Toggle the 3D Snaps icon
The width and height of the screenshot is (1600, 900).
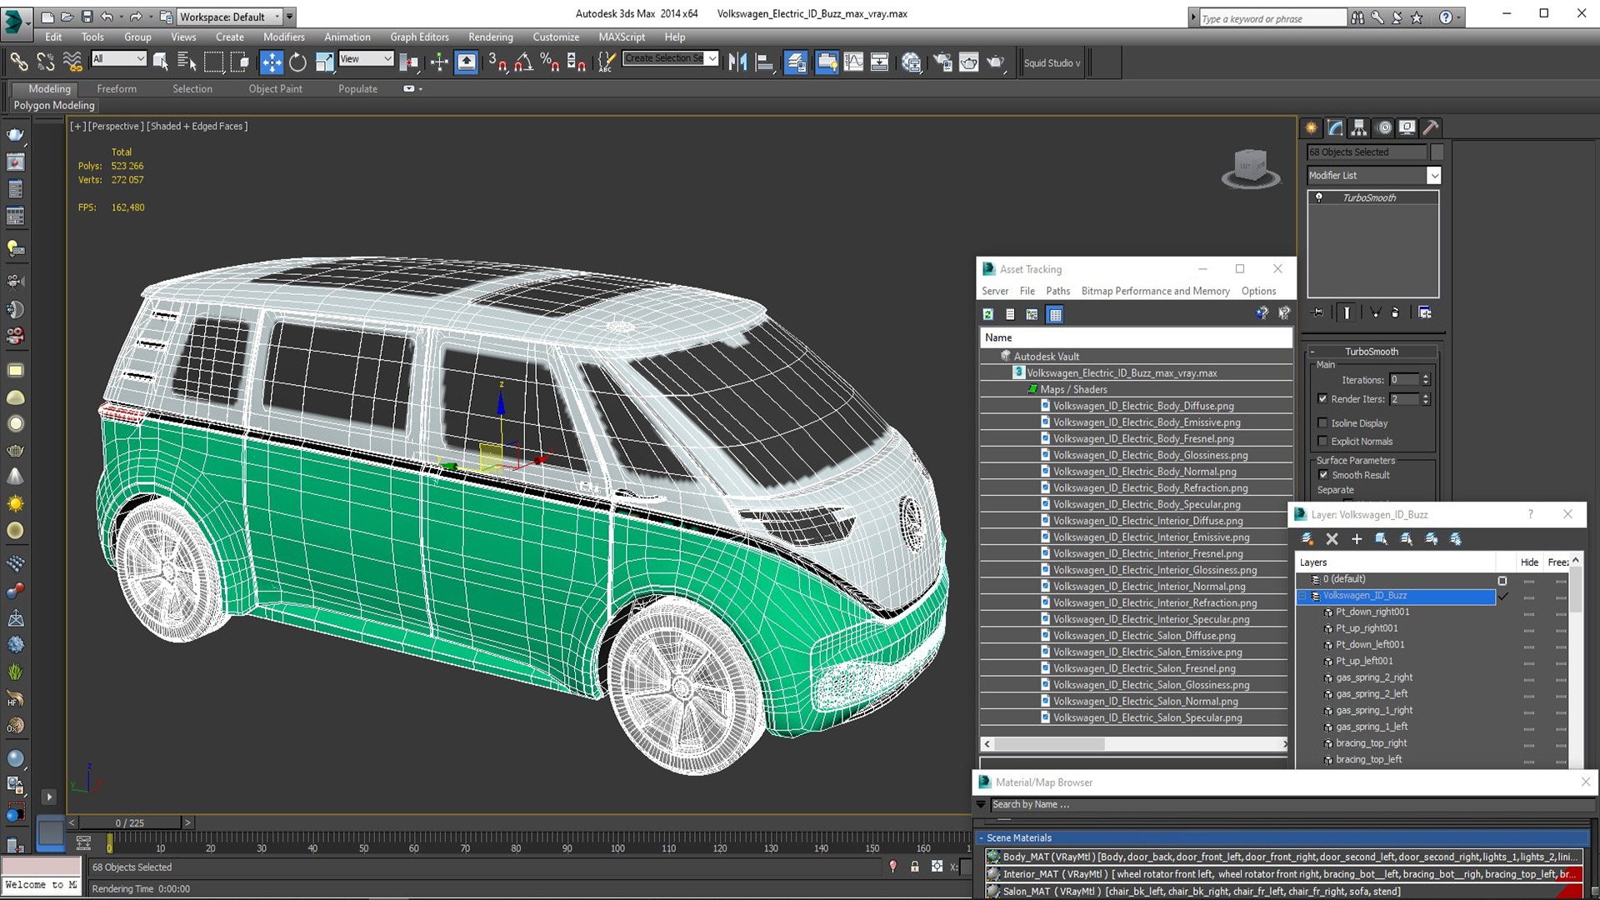point(497,62)
